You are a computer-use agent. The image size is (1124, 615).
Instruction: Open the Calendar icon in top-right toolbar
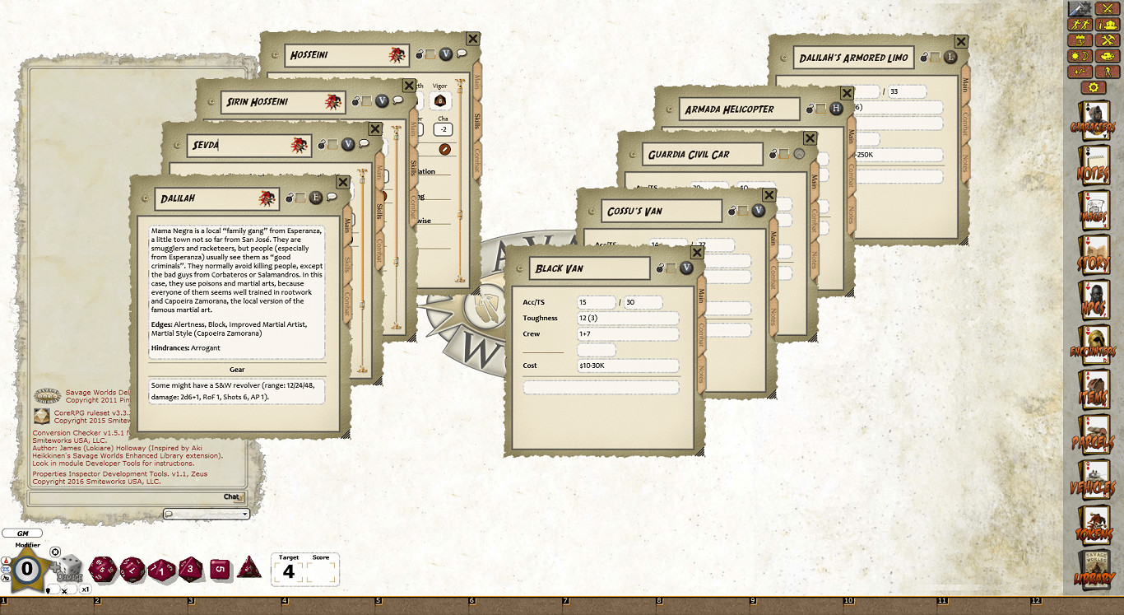[x=1080, y=40]
